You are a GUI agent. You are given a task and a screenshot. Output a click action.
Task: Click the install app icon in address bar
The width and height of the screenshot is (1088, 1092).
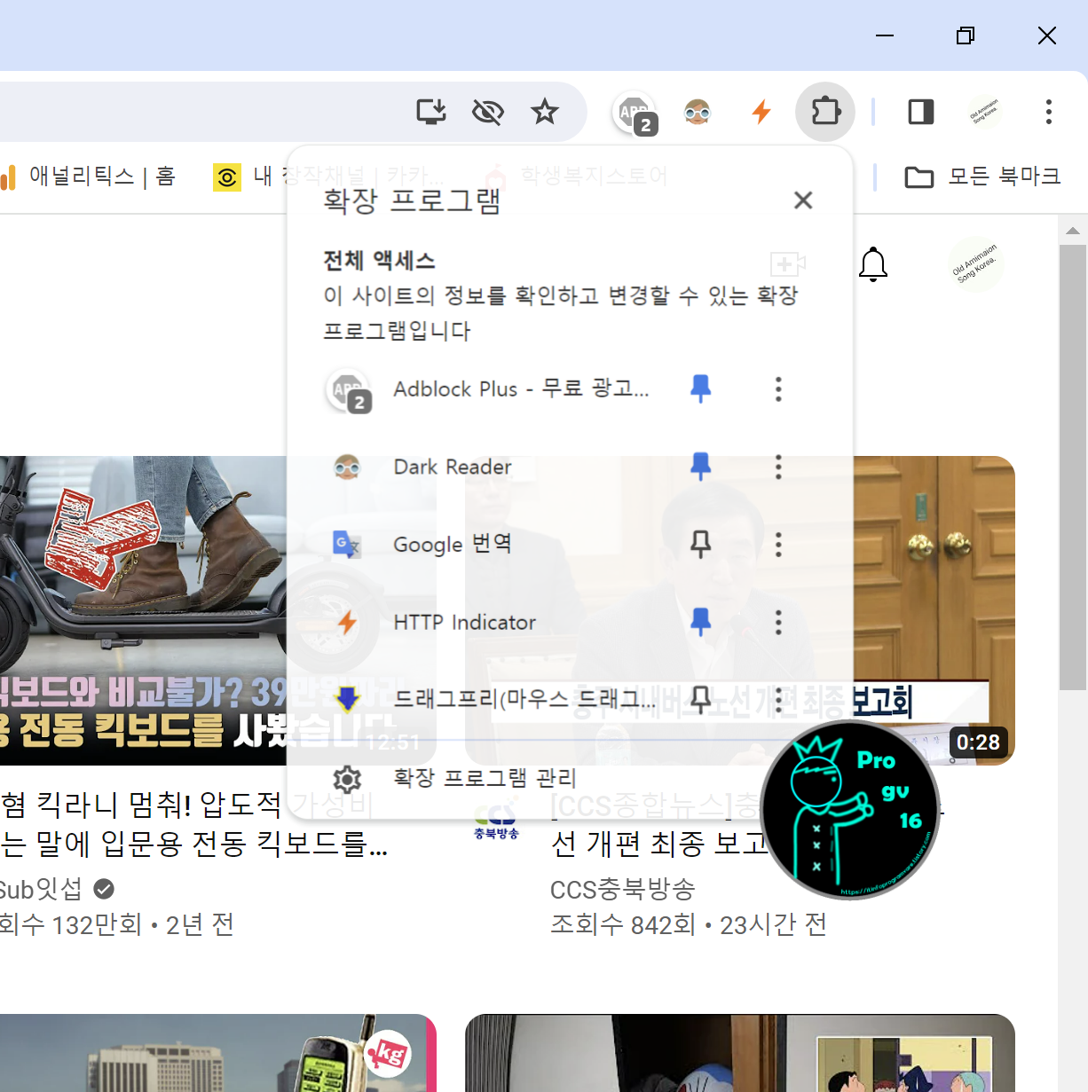tap(431, 112)
